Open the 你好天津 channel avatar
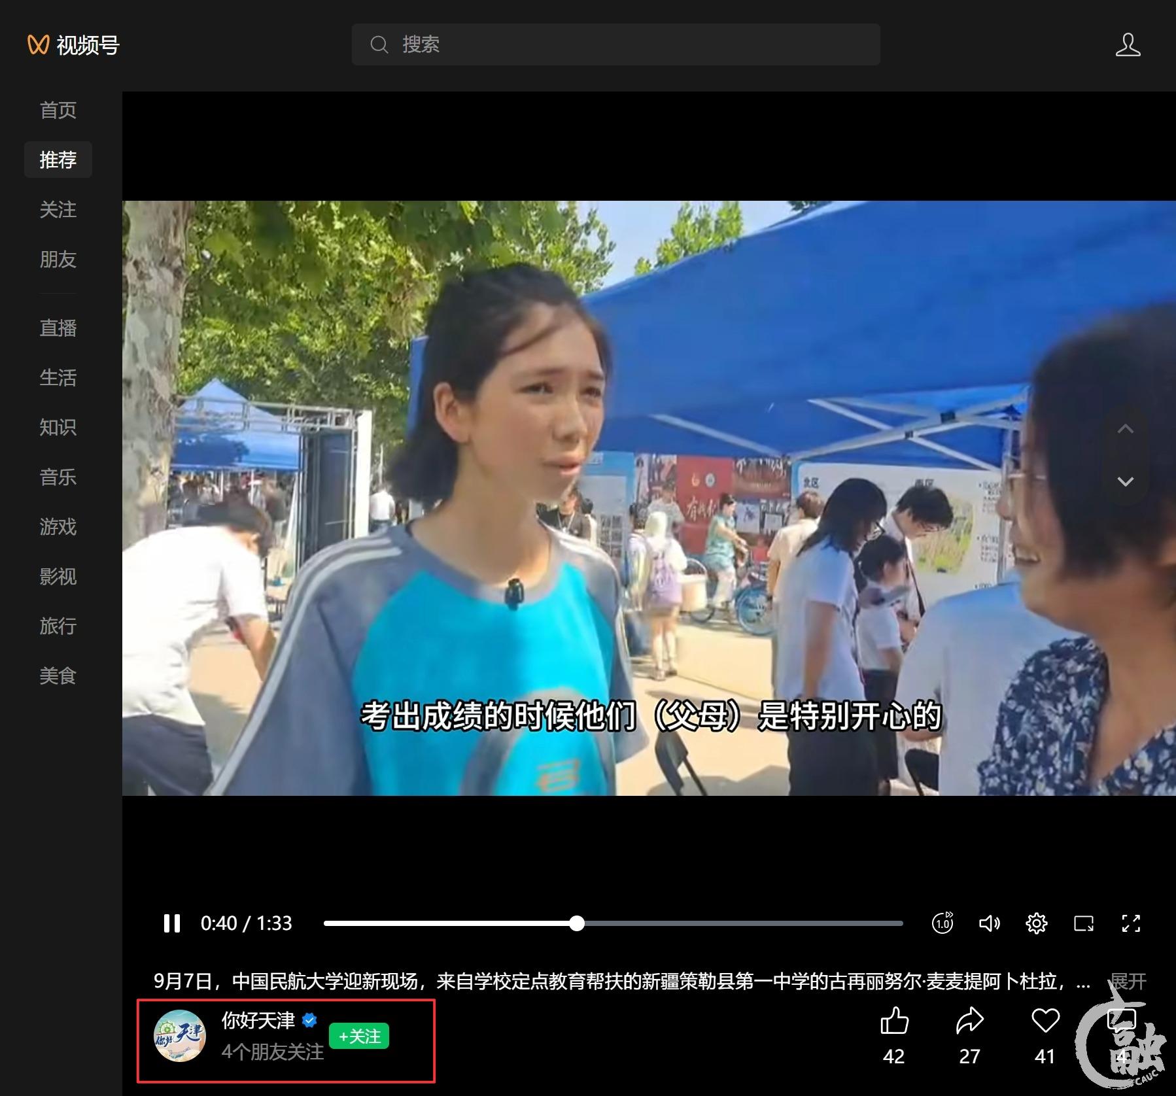Viewport: 1176px width, 1096px height. 180,1036
